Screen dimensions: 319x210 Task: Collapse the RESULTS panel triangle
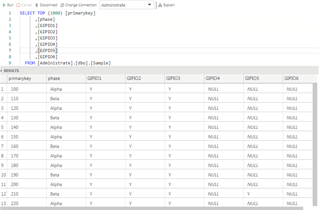pyautogui.click(x=2, y=71)
